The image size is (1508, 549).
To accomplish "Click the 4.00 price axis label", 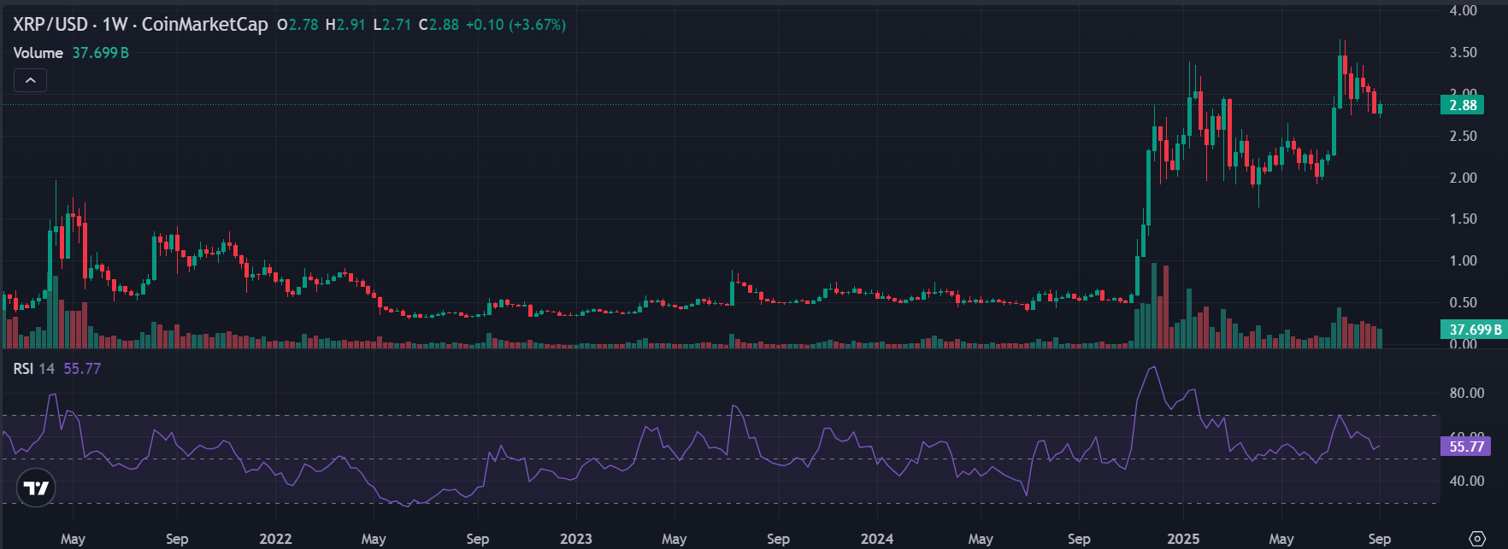I will point(1464,11).
